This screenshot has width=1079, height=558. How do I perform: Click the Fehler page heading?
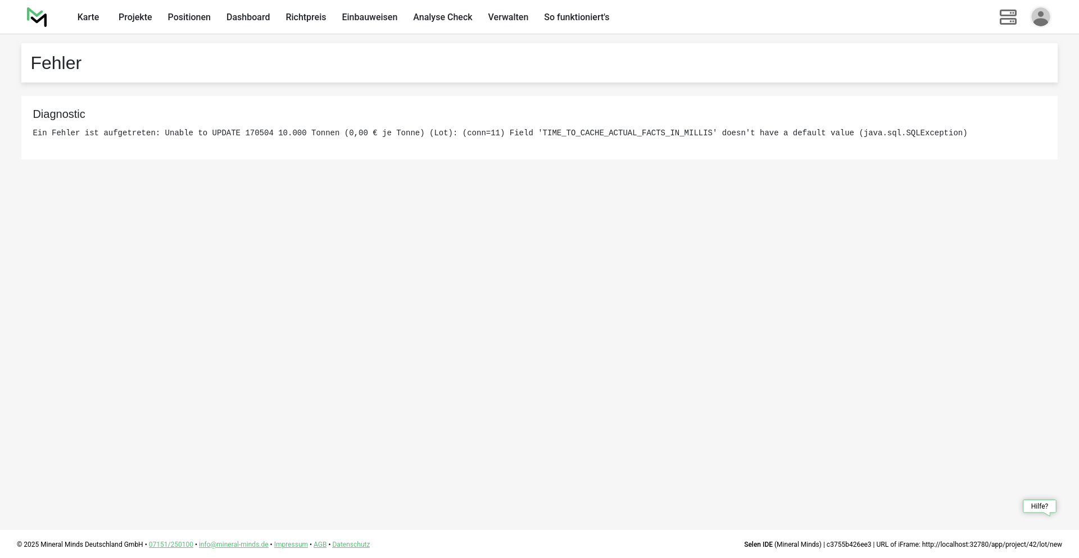[x=56, y=63]
